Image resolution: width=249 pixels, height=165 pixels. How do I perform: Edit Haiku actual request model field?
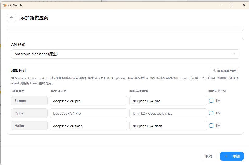click(168, 126)
